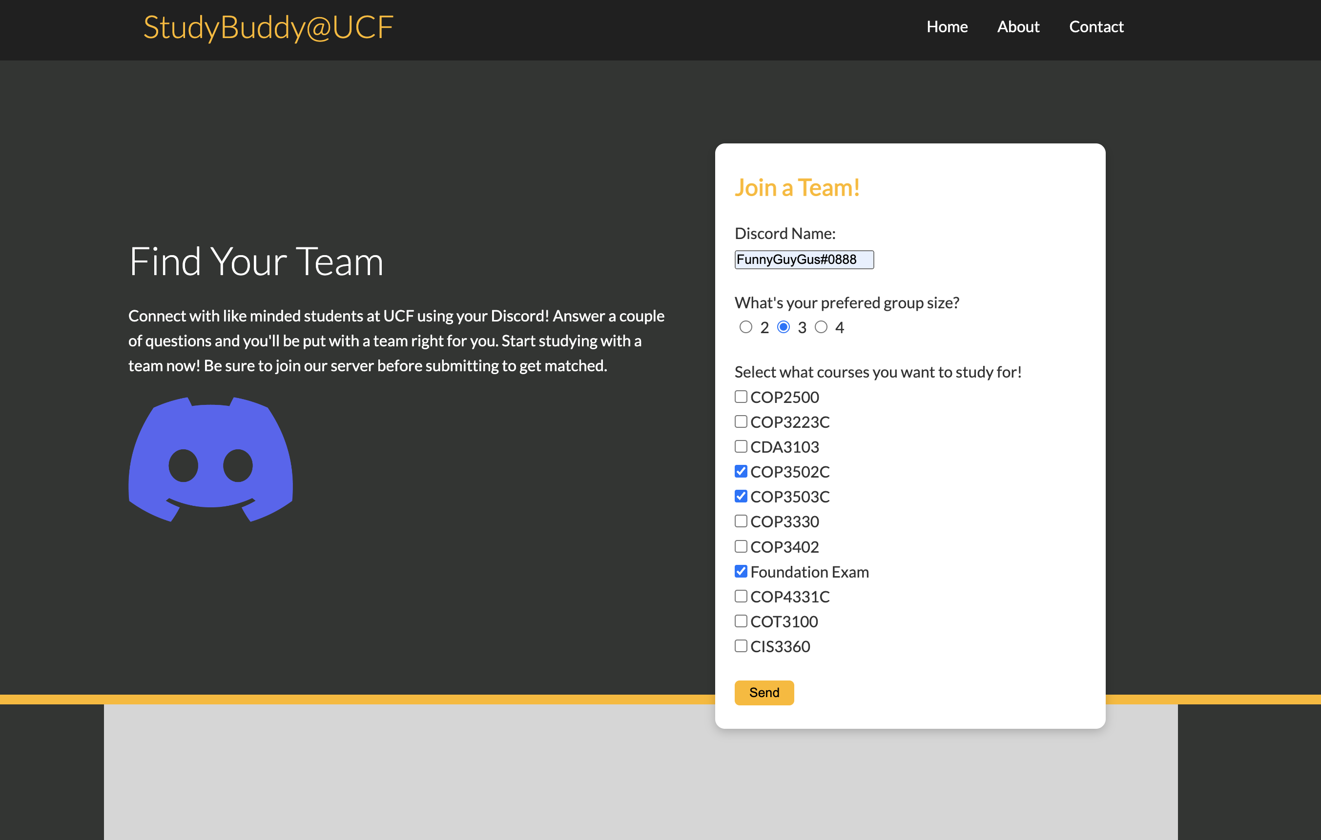Uncheck the COP3502C checkbox

741,471
